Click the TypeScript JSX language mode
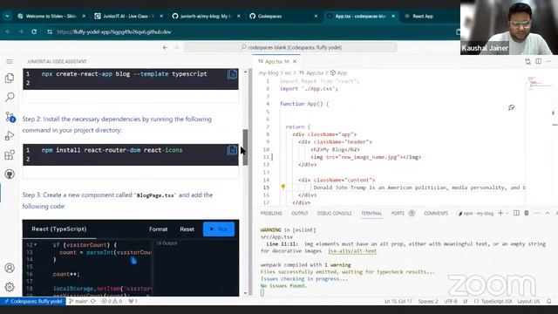 coord(496,301)
